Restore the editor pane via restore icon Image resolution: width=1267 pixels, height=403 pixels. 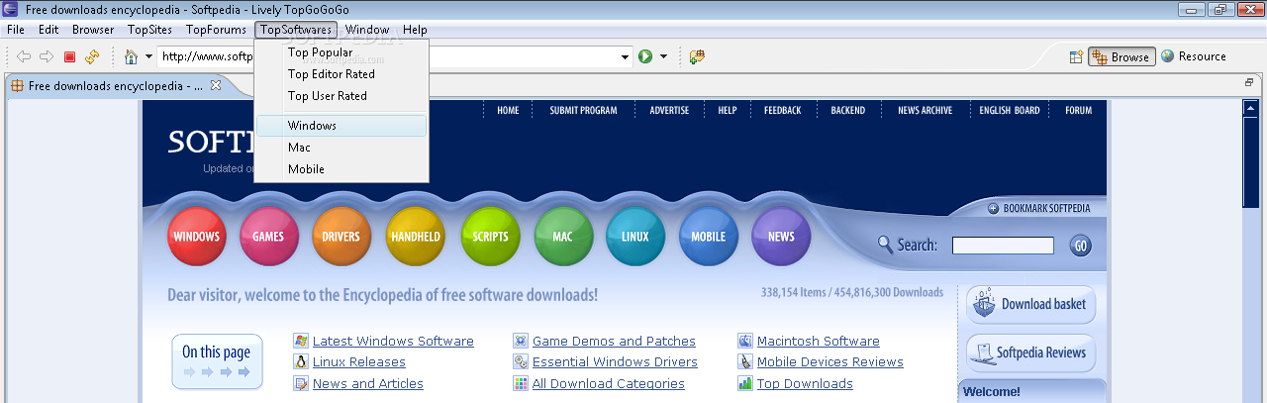tap(1249, 82)
